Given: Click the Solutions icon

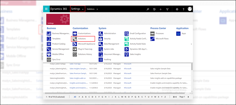Looking at the screenshot, I should point(75,39).
